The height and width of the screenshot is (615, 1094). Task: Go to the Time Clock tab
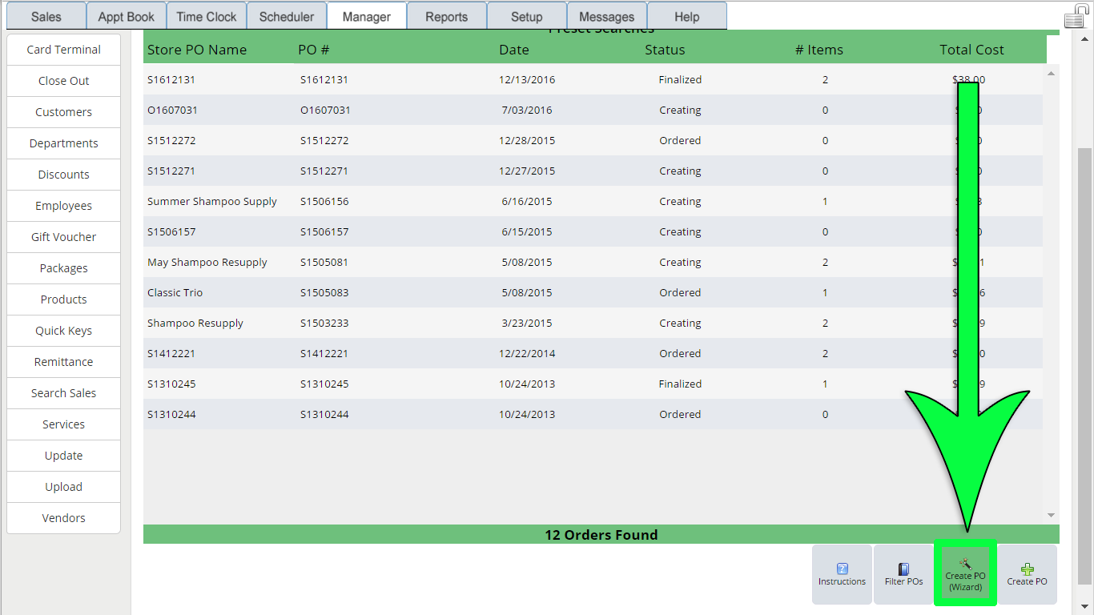[x=206, y=16]
